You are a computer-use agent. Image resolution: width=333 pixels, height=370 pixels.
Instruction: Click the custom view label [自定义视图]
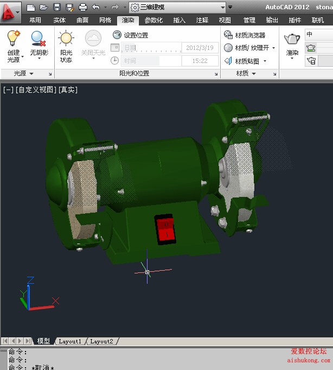36,90
